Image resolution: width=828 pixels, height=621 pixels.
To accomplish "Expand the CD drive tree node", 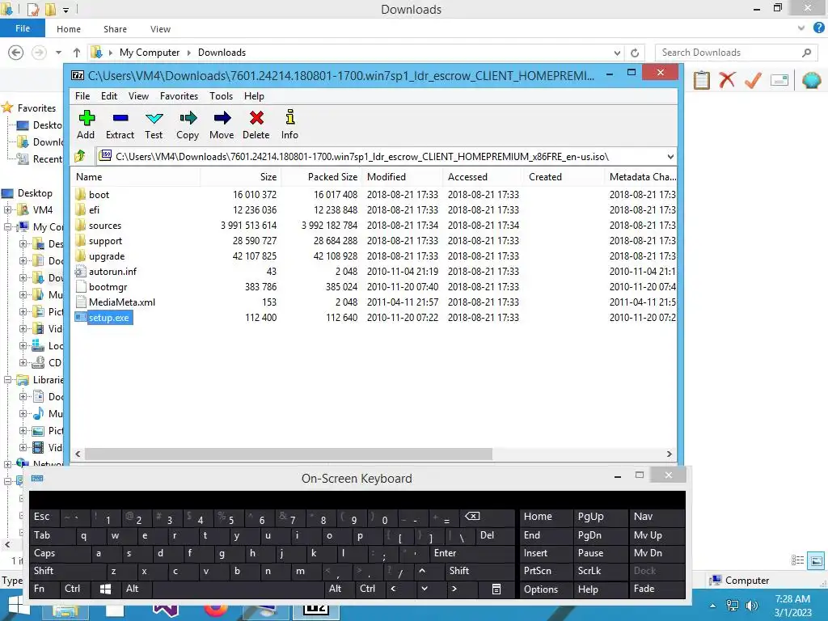I will point(23,363).
